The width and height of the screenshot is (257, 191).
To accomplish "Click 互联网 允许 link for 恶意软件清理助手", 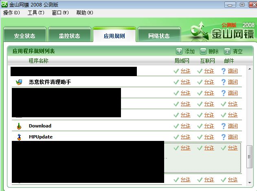I will click(x=209, y=82).
